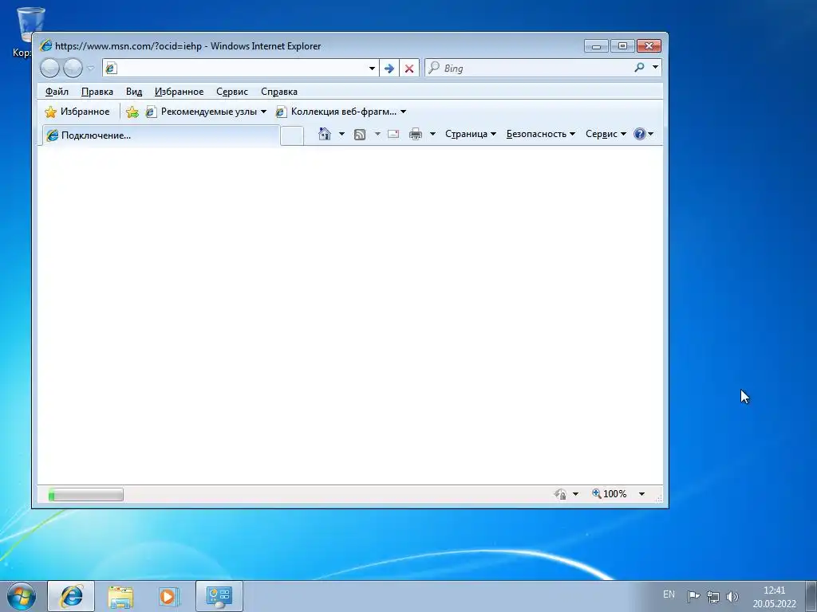Click the Control Panel taskbar icon
817x612 pixels.
(219, 596)
